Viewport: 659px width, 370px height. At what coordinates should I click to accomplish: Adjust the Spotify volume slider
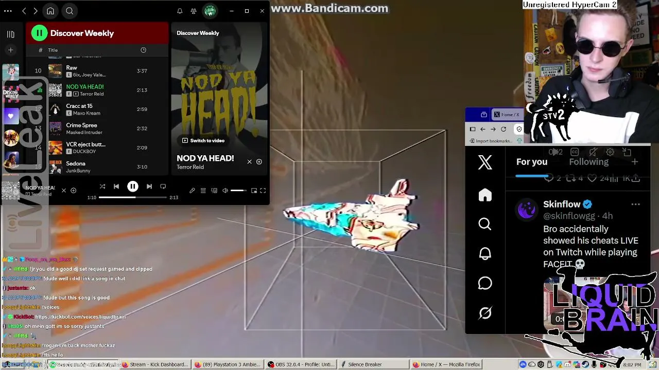click(238, 191)
